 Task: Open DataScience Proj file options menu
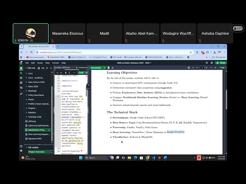pyautogui.click(x=49, y=130)
